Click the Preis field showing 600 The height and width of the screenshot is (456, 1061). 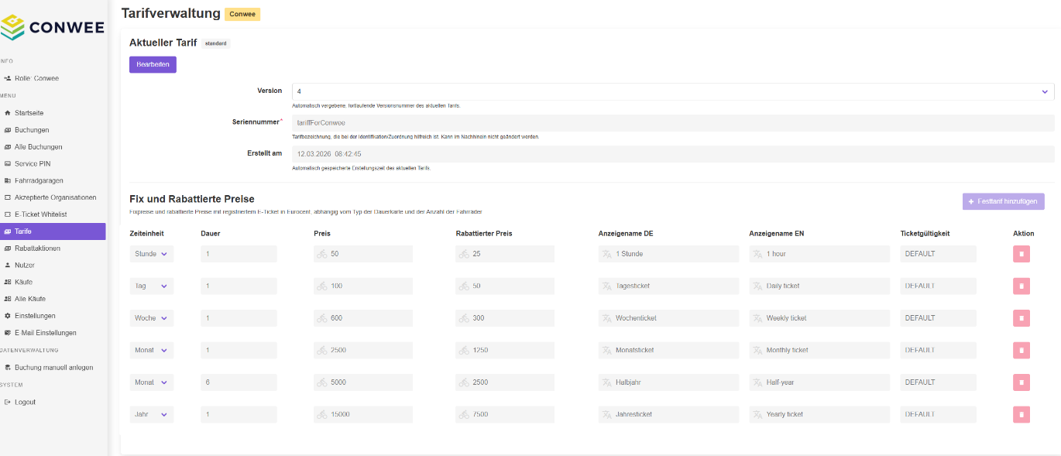(x=363, y=318)
